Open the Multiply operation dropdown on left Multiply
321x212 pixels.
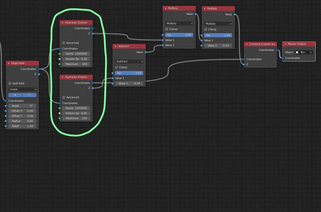point(179,23)
